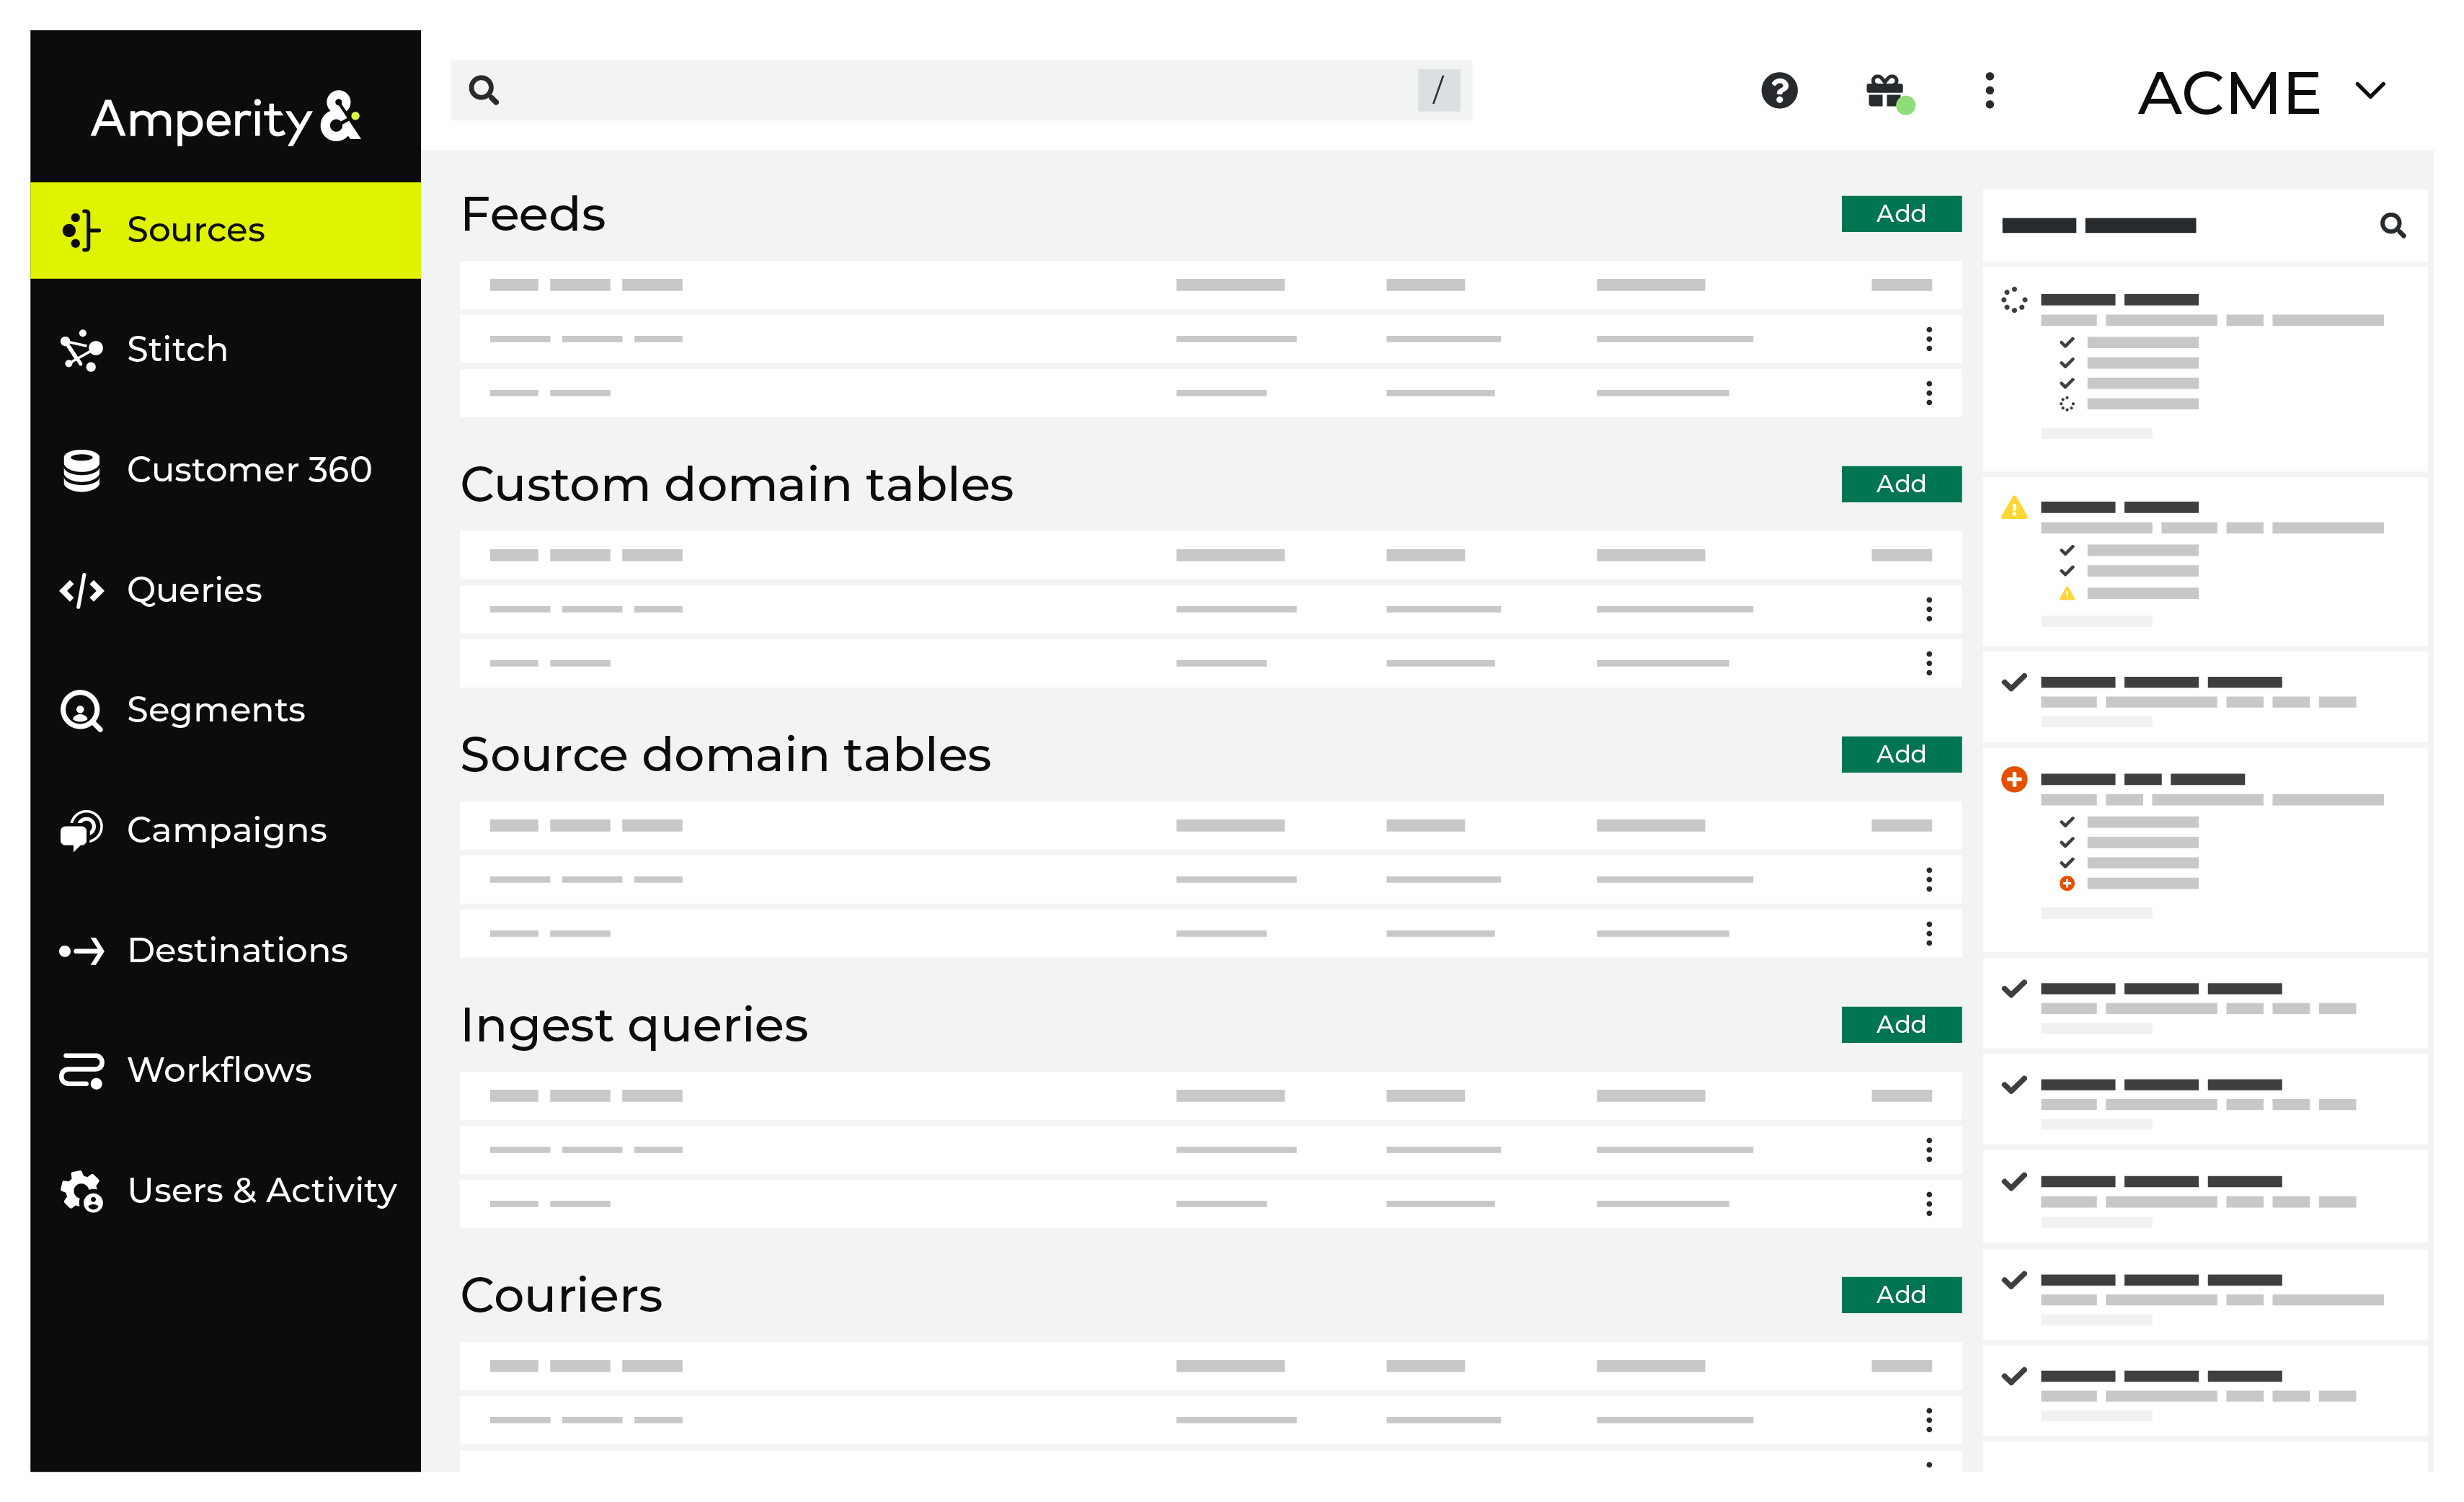Open the help question mark icon
This screenshot has width=2464, height=1502.
coord(1779,91)
